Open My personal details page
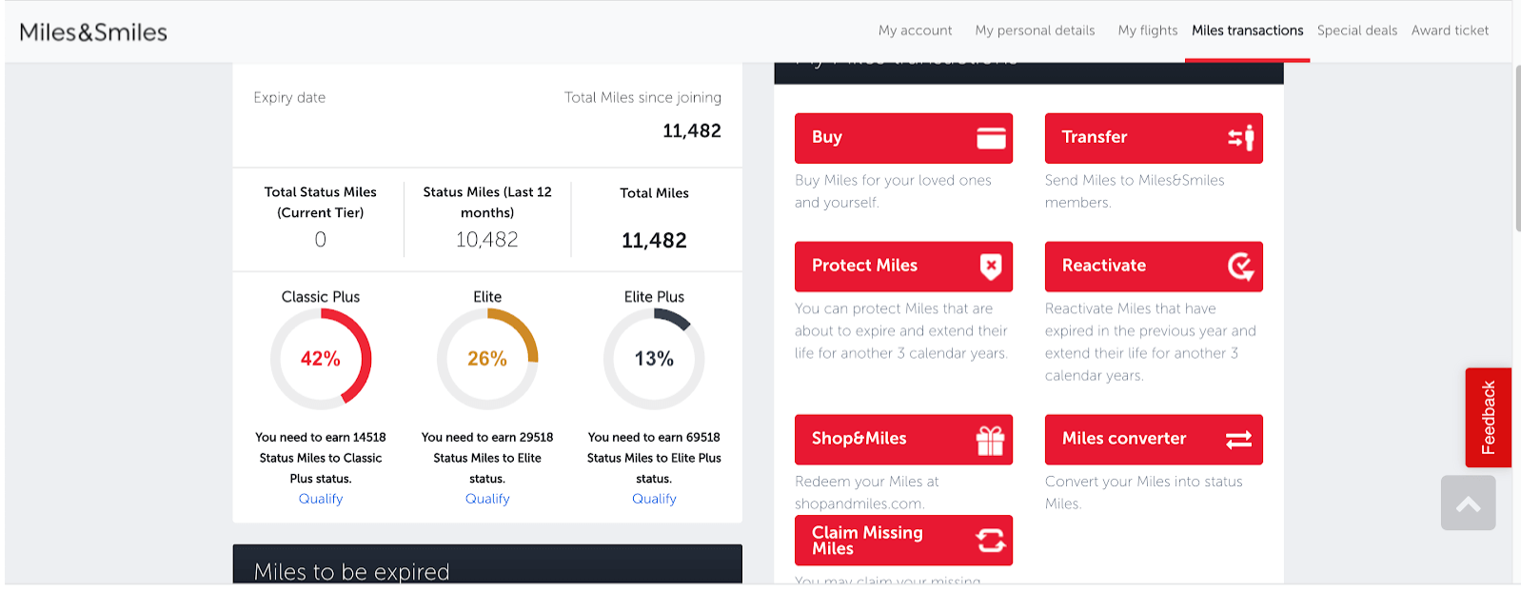This screenshot has height=592, width=1521. click(x=1035, y=30)
